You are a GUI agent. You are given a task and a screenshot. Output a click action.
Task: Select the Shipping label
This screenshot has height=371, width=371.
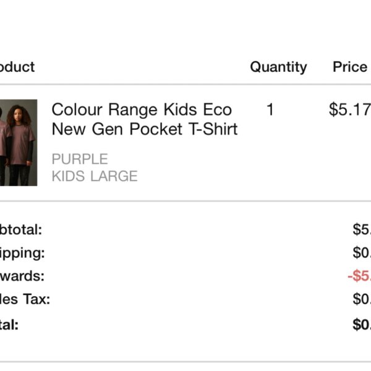[x=22, y=254]
